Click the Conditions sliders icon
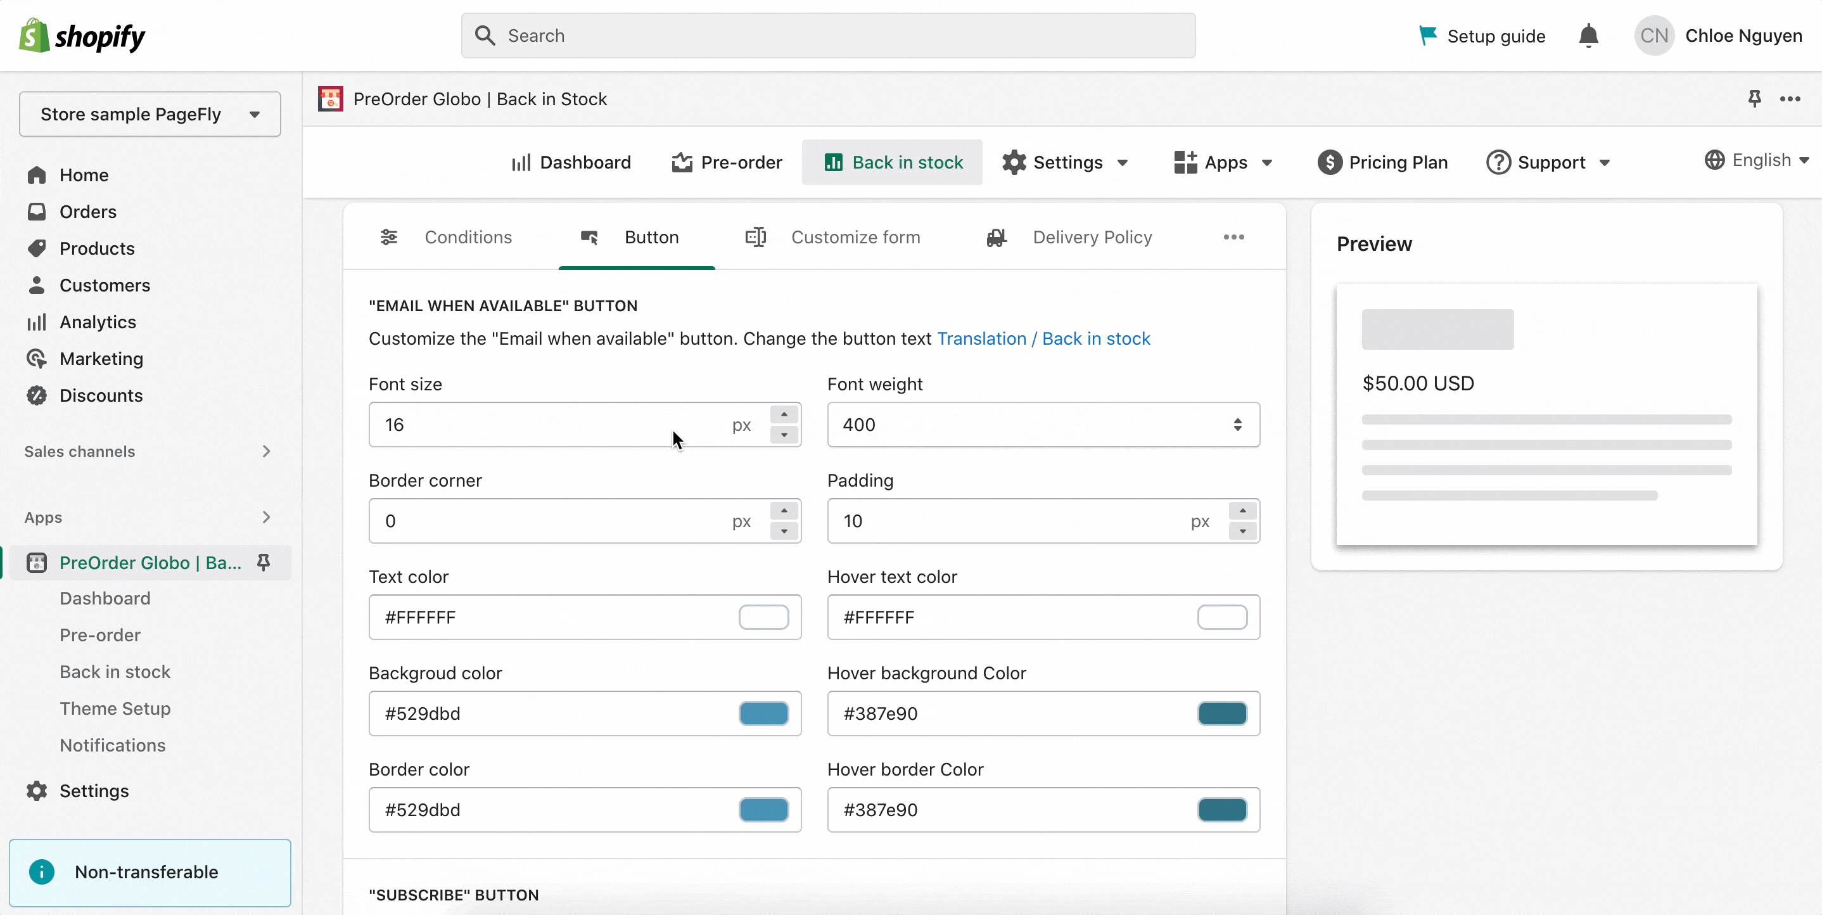 coord(389,237)
